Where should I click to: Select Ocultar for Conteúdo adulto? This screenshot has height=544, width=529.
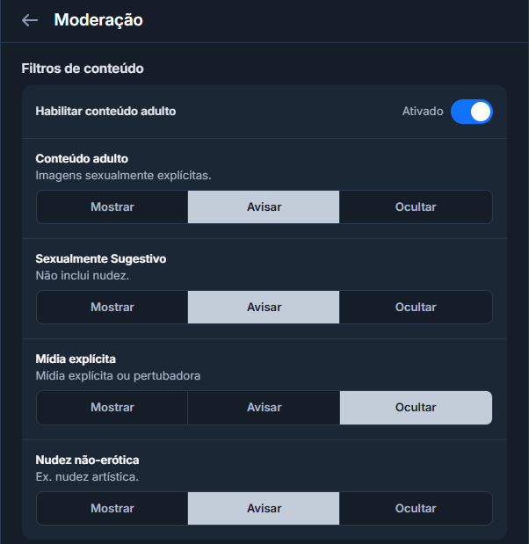[416, 207]
